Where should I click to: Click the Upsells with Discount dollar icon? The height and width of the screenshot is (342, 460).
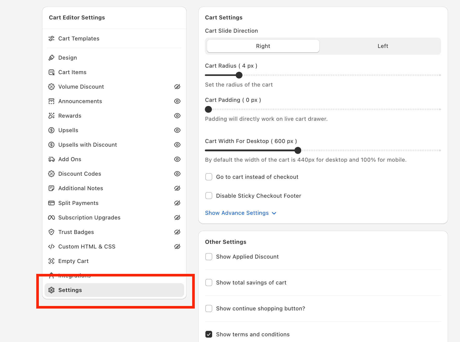52,145
